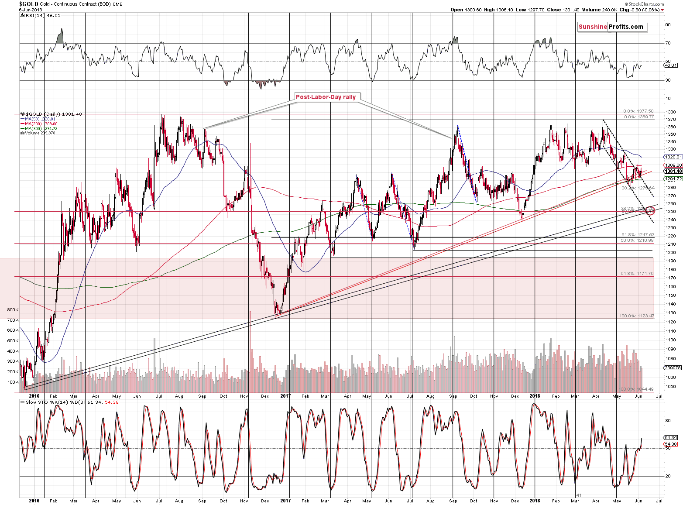Click the RSI(14) 46.01 legend text
This screenshot has width=683, height=505.
point(43,15)
